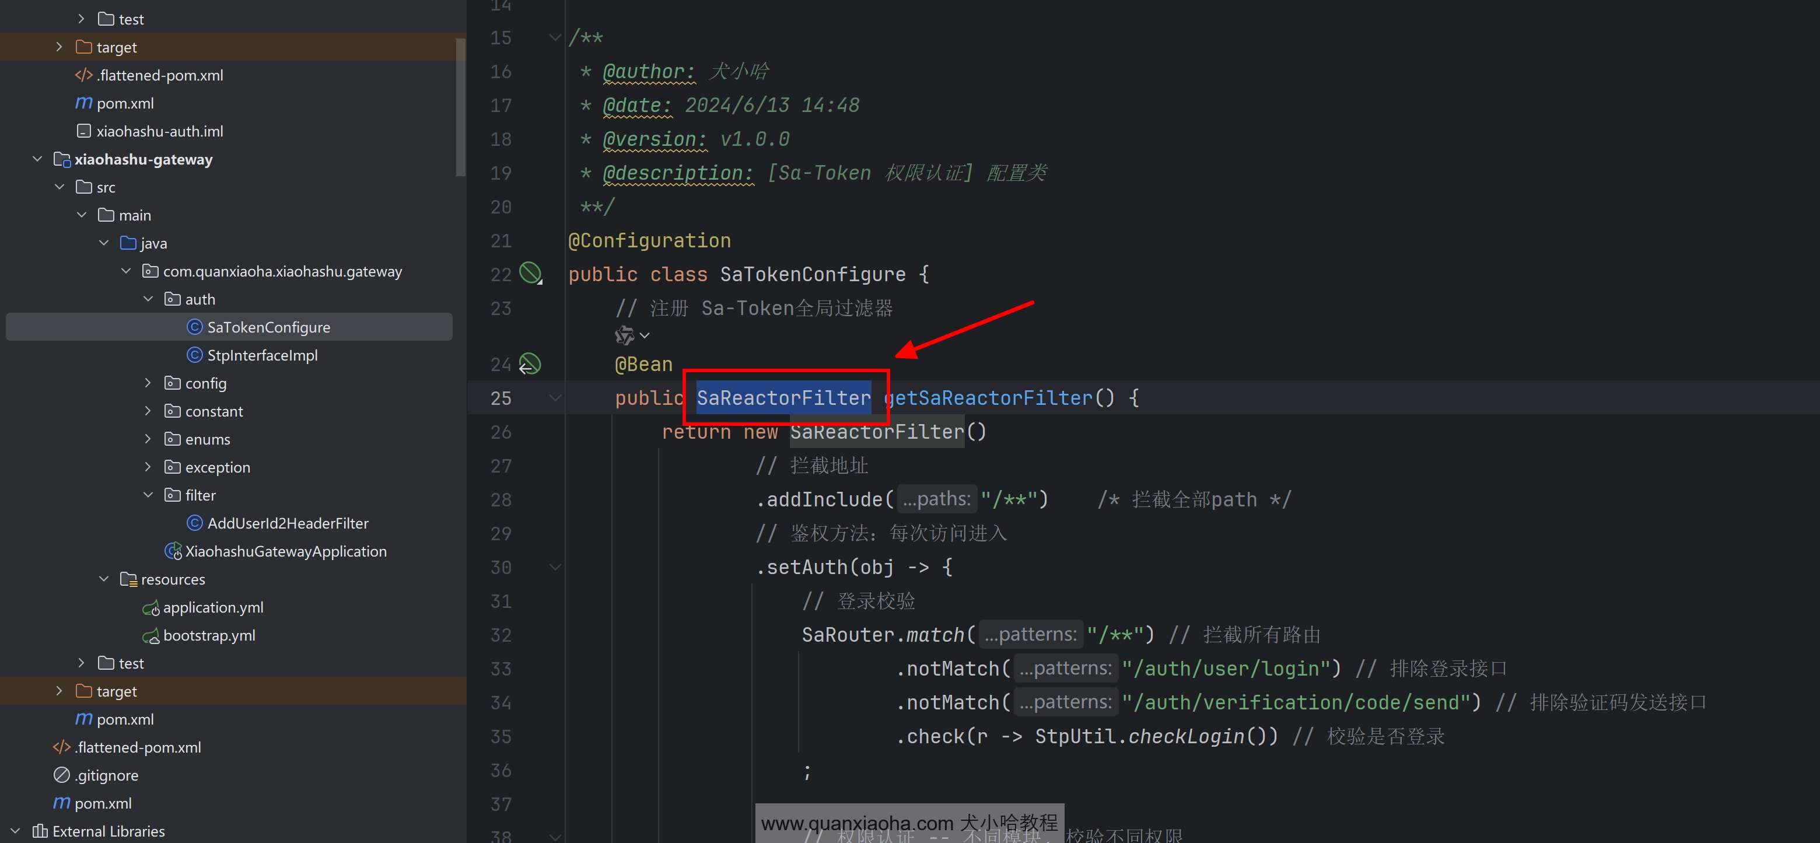Collapse the filter package folder
The width and height of the screenshot is (1820, 843).
point(148,495)
